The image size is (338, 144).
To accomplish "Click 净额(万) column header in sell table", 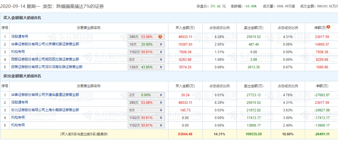I will pos(321,86).
